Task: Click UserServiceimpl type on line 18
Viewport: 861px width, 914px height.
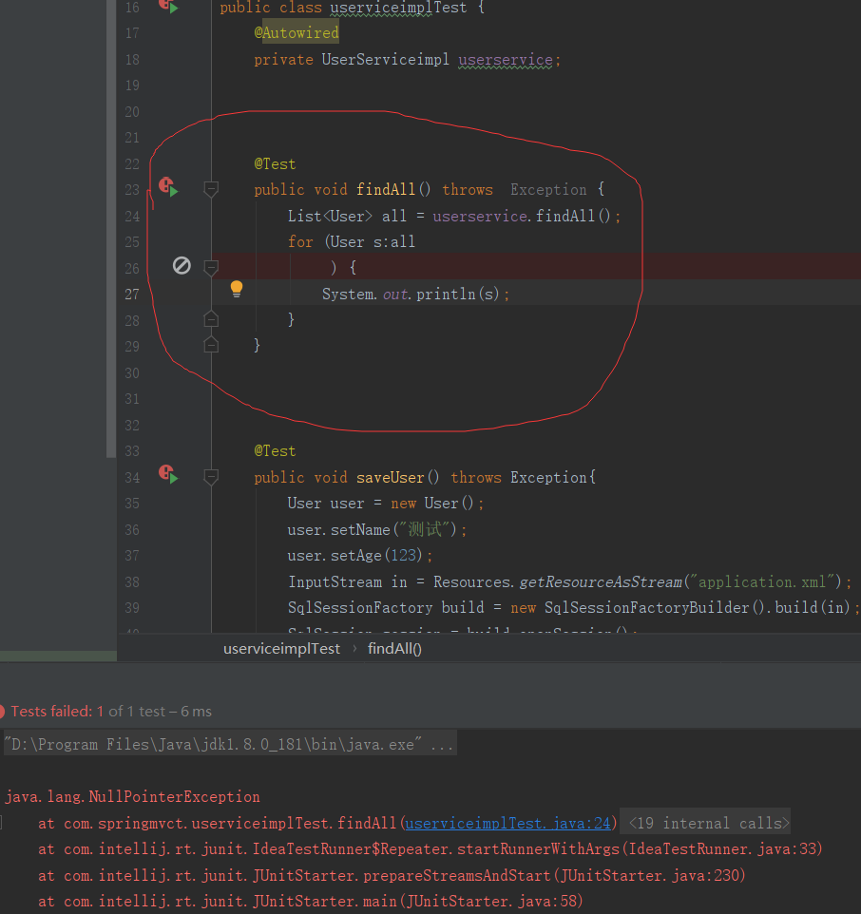Action: (385, 60)
